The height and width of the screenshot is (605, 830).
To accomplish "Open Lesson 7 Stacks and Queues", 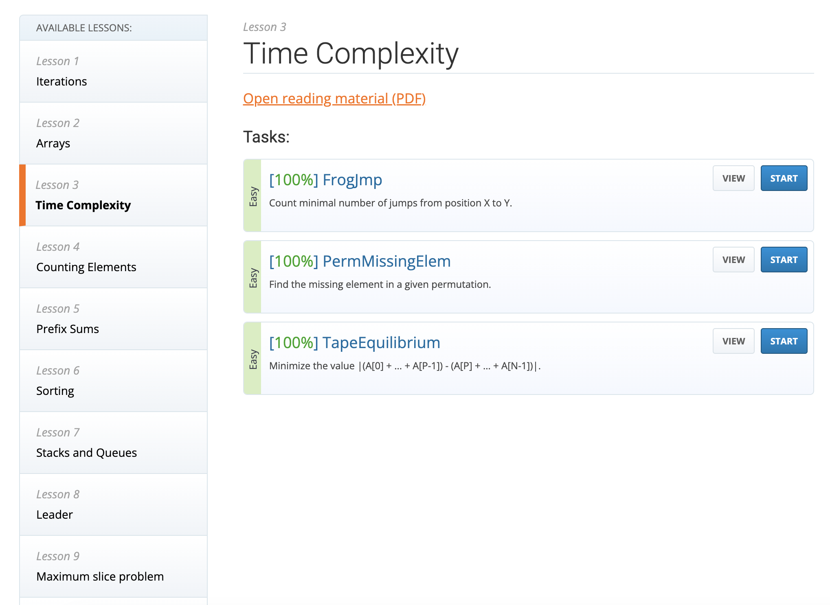I will click(x=86, y=452).
